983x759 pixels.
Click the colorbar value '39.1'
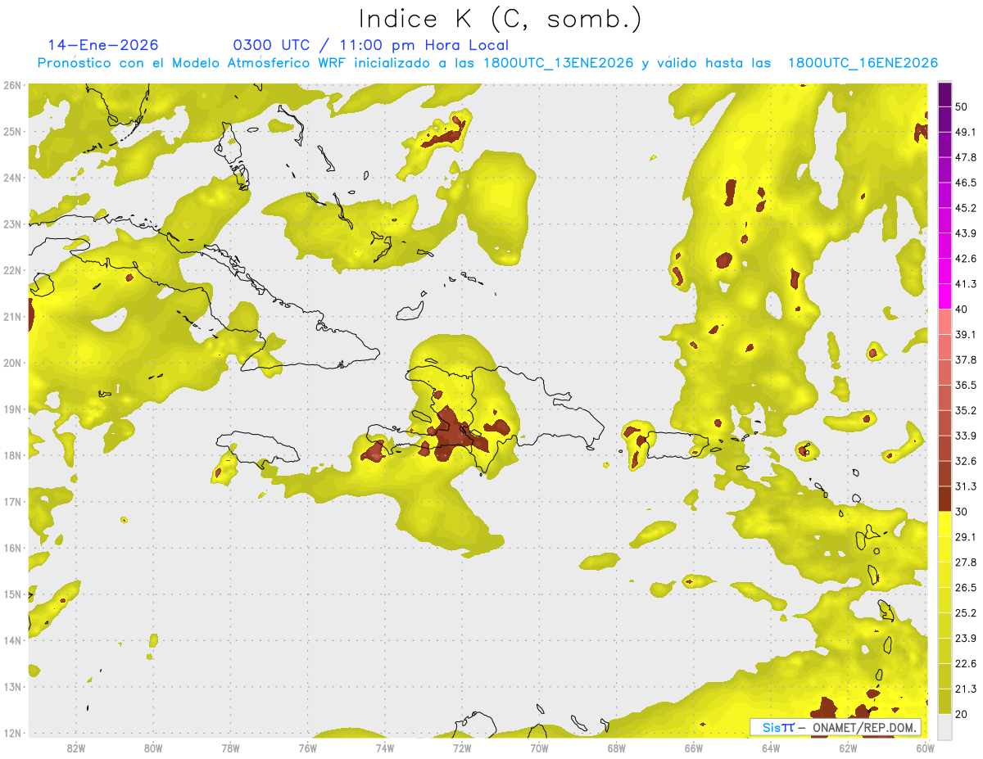click(966, 334)
